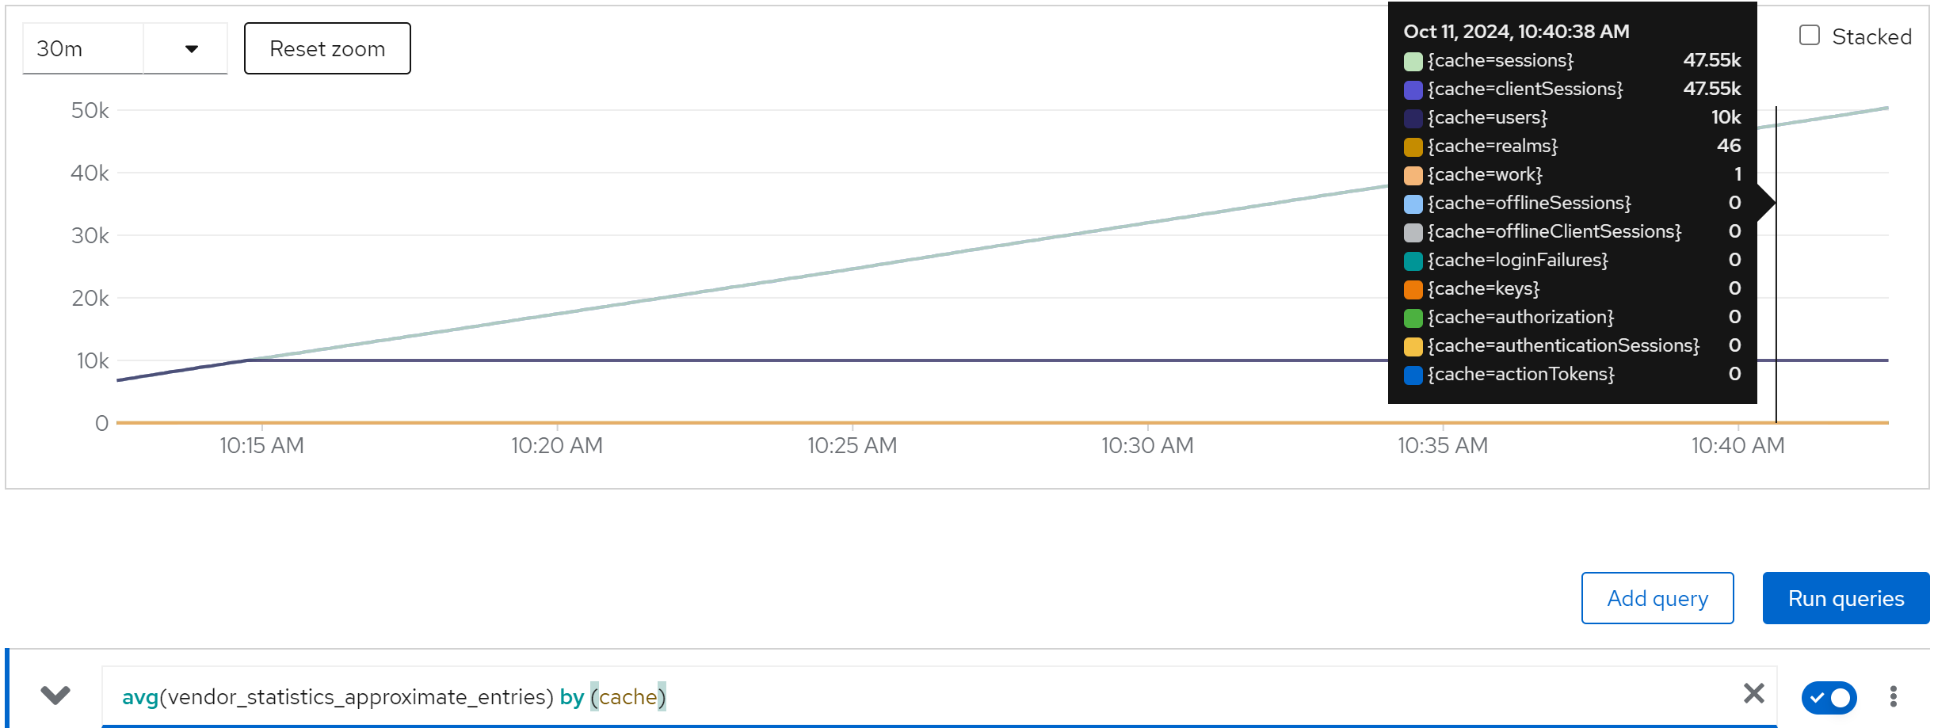Run queries with the blue button
Viewport: 1934px width, 728px height.
pyautogui.click(x=1845, y=598)
